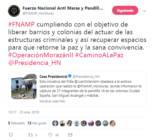Open the default gray silhouette avatar
Viewport: 155px width, 140px height.
(x=77, y=123)
